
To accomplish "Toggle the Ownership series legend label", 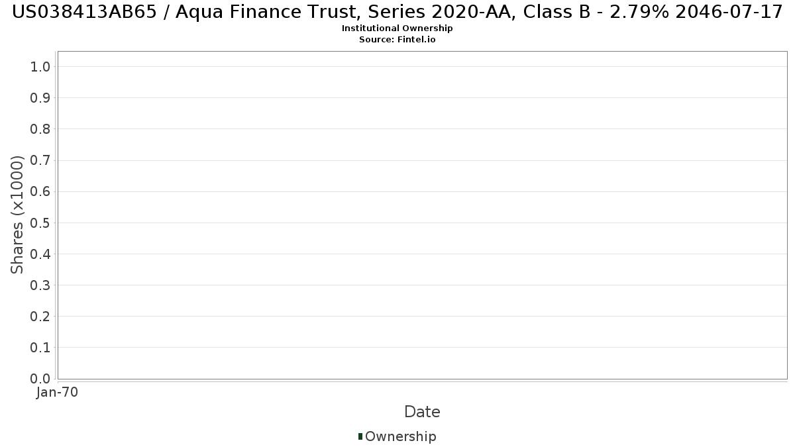I will click(x=400, y=436).
